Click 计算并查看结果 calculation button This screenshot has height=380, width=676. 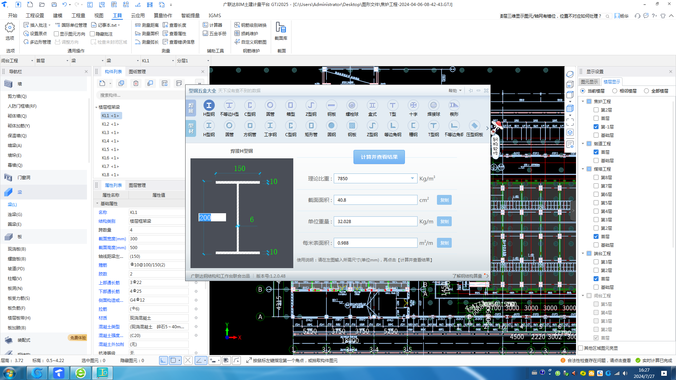(379, 157)
